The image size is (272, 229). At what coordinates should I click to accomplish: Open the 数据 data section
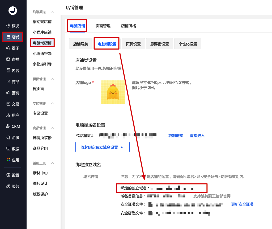click(x=13, y=149)
